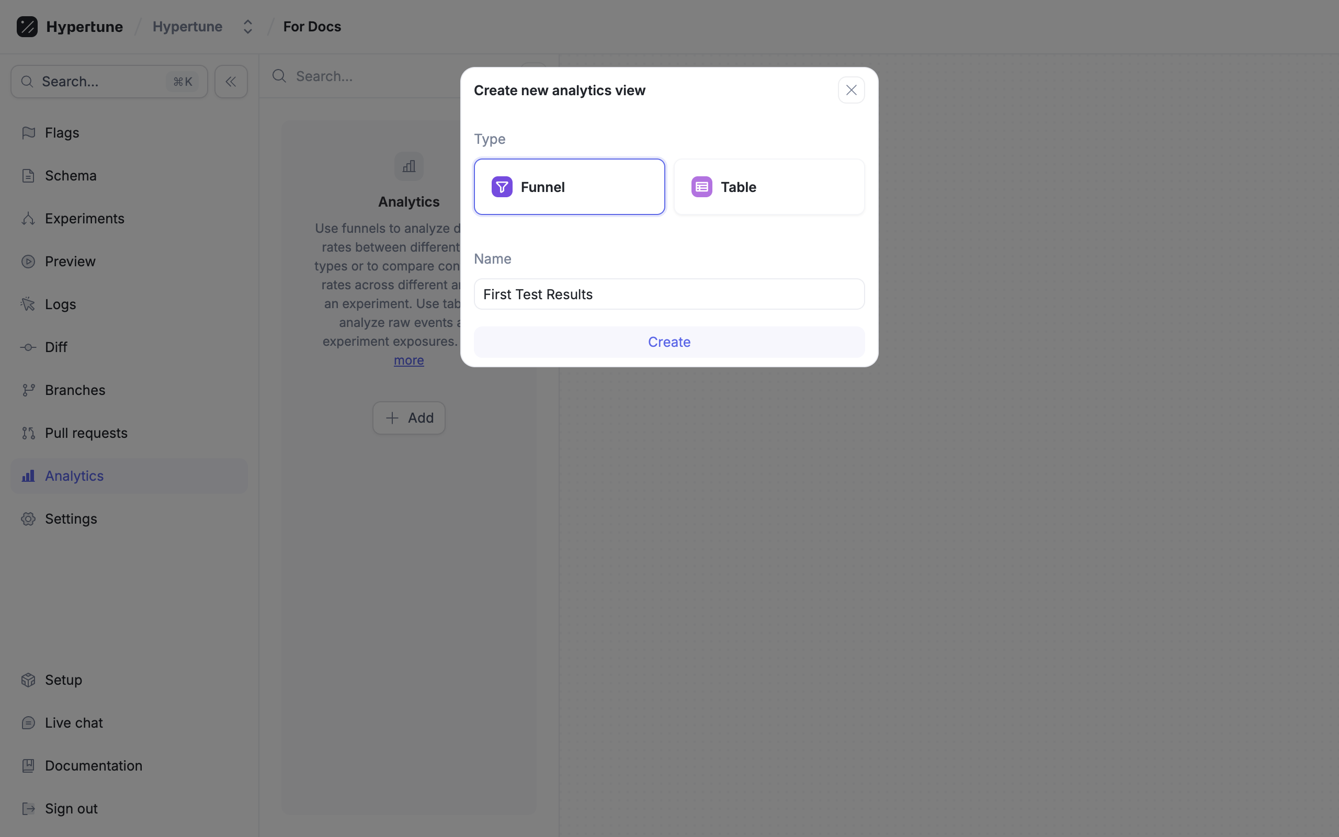Click the Settings gear icon

point(28,519)
